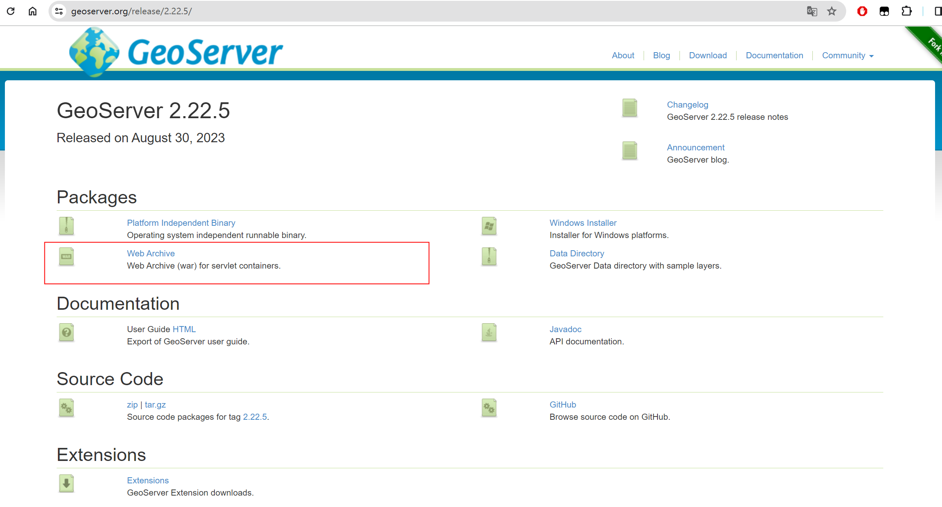Open the Blog page
This screenshot has width=942, height=507.
[661, 55]
